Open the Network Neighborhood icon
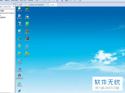 19,24
